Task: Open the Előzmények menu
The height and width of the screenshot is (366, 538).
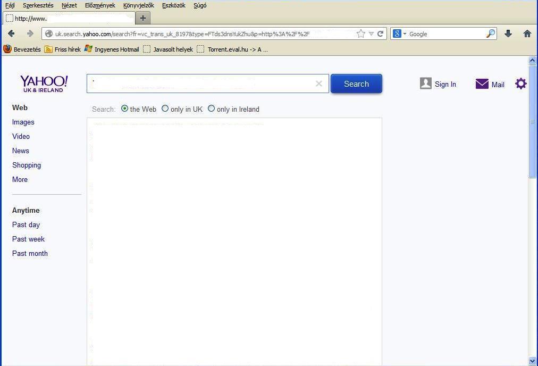Action: pos(100,5)
